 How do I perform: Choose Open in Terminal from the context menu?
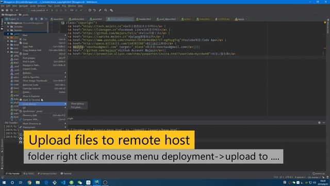[x=43, y=100]
